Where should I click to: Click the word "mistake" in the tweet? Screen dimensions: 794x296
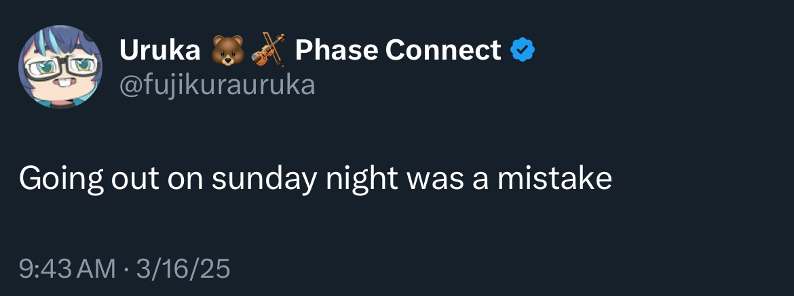(x=554, y=178)
